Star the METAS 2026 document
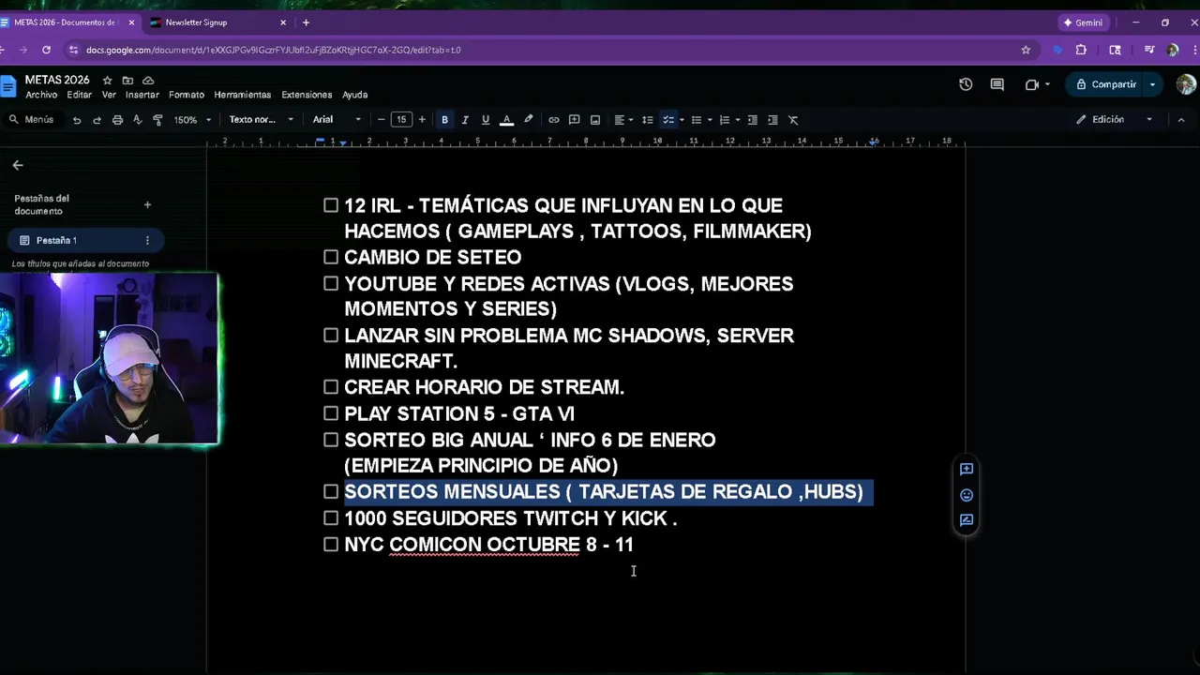1200x675 pixels. tap(107, 81)
